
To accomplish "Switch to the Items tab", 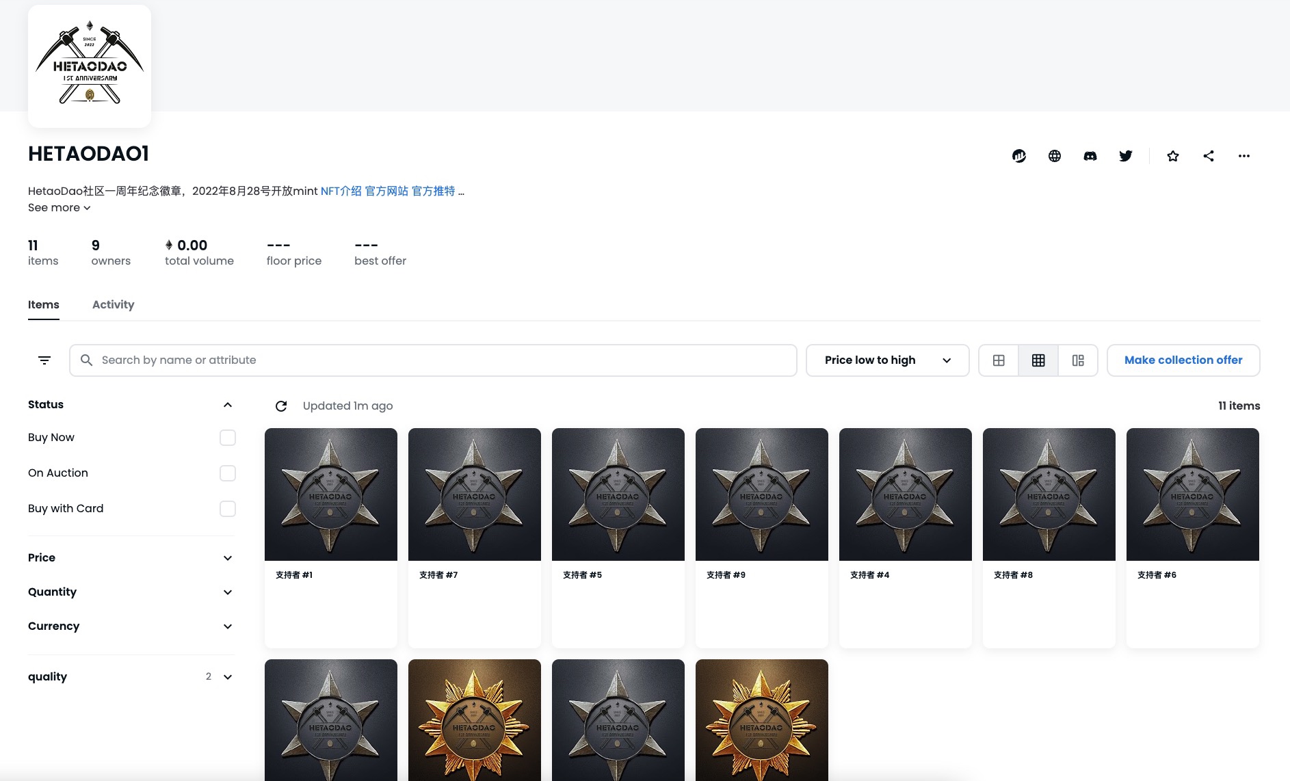I will click(x=44, y=305).
